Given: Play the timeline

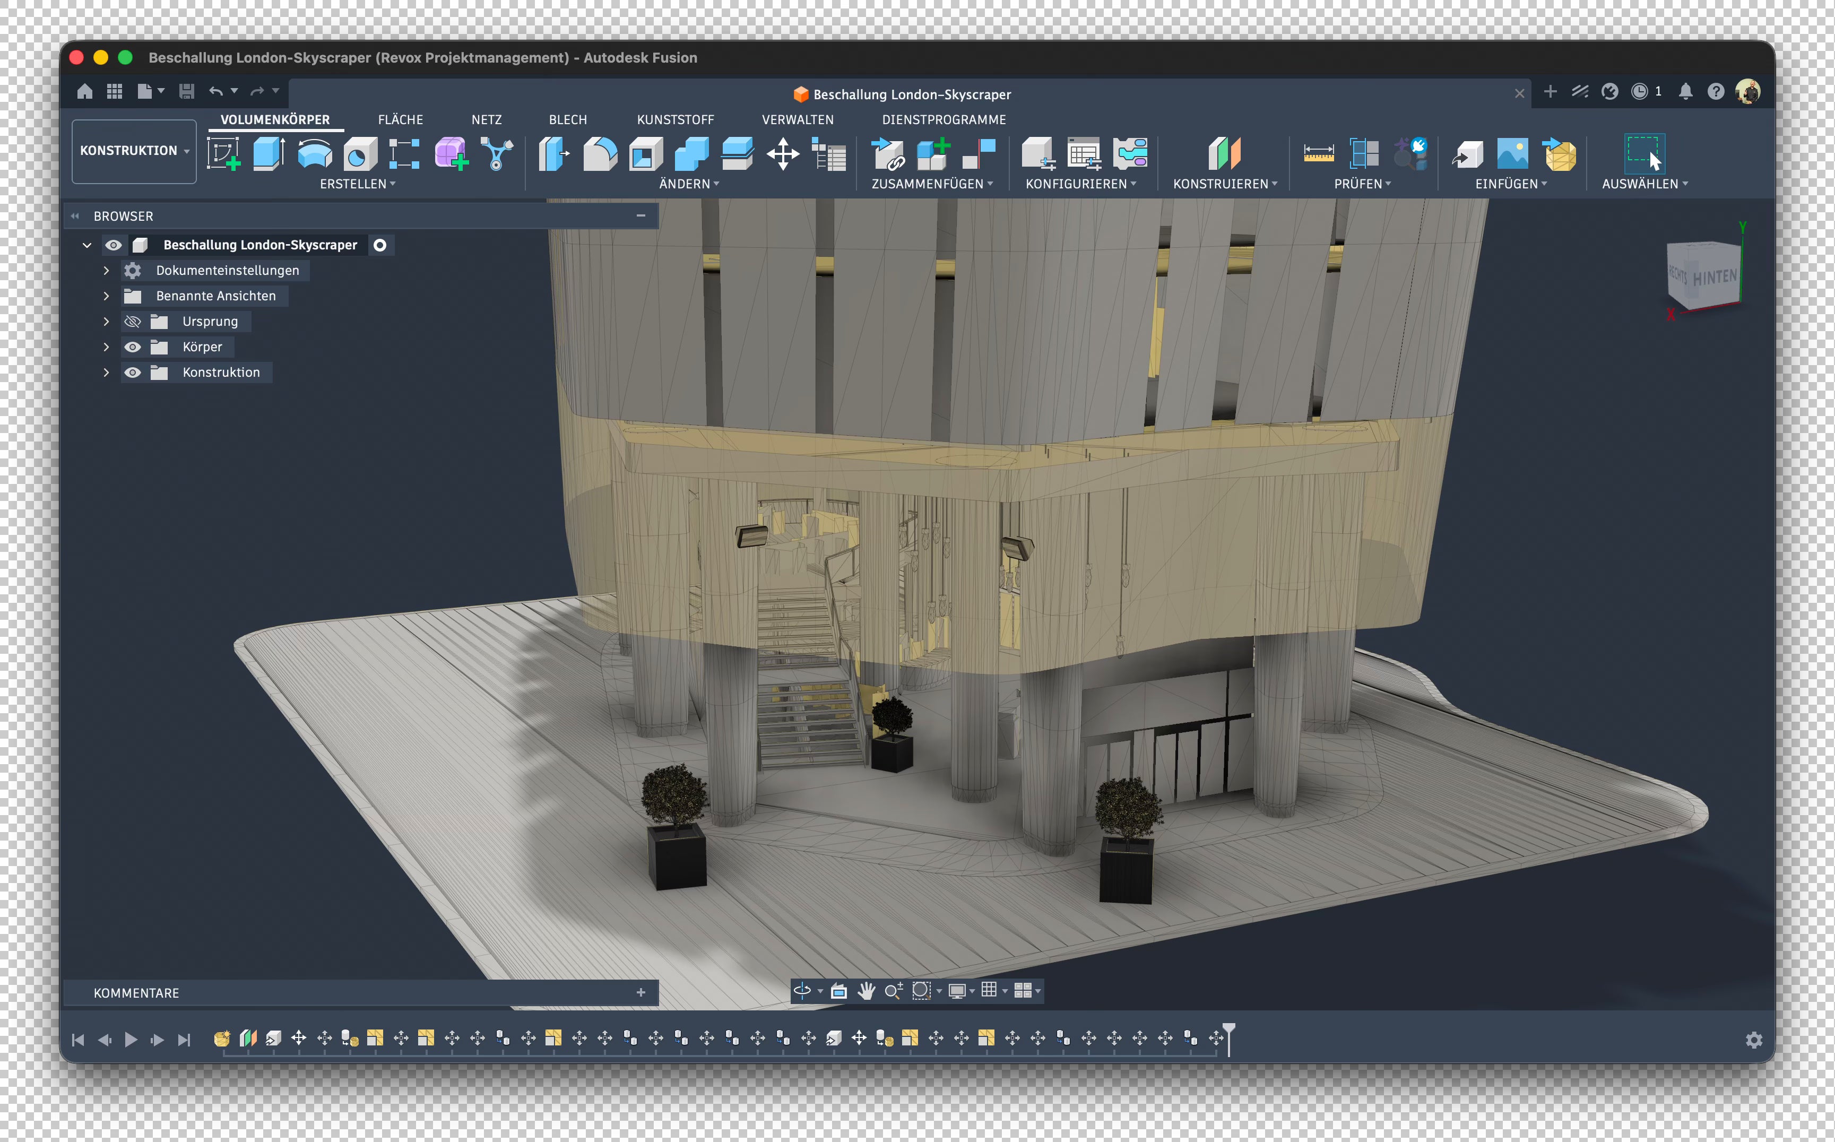Looking at the screenshot, I should 131,1040.
